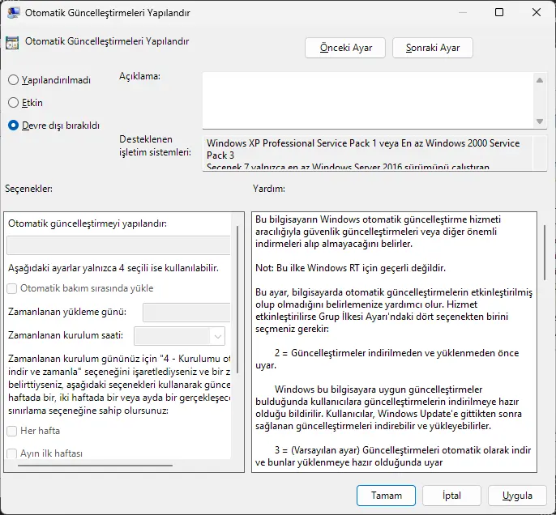Click the Yardım panel vertical scrollbar

click(545, 253)
